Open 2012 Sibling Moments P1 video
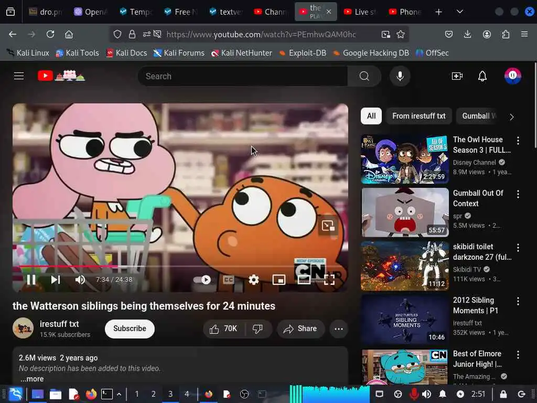The width and height of the screenshot is (537, 403). click(x=405, y=320)
